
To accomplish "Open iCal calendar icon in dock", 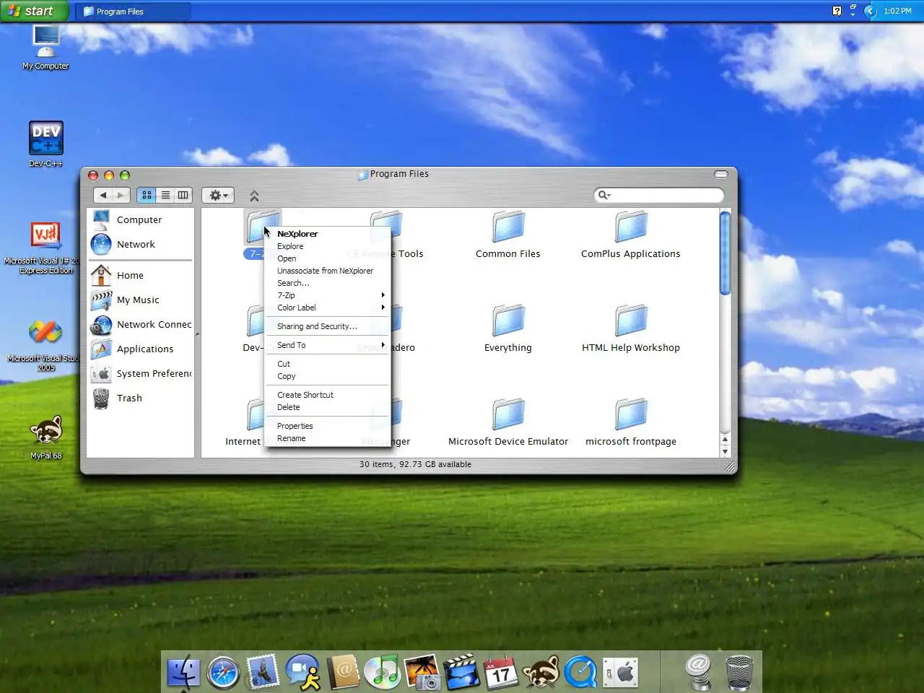I will (502, 672).
